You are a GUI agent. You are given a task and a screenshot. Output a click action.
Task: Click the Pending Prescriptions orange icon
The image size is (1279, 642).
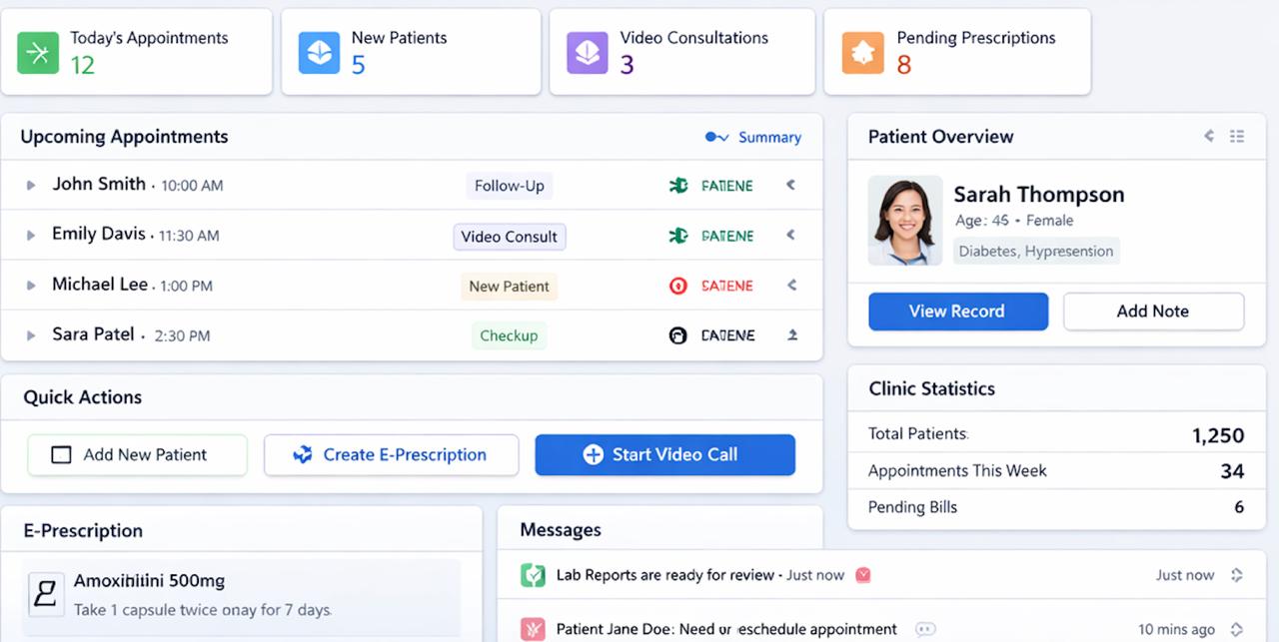click(x=863, y=52)
